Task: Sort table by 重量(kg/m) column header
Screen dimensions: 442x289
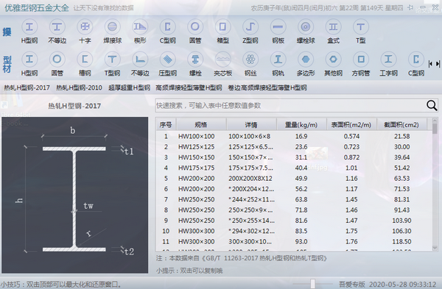Action: [x=301, y=125]
